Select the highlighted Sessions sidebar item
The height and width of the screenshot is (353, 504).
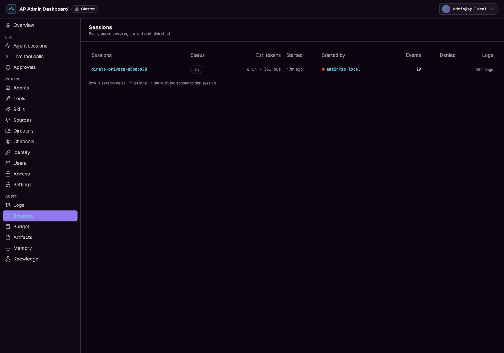pyautogui.click(x=40, y=216)
